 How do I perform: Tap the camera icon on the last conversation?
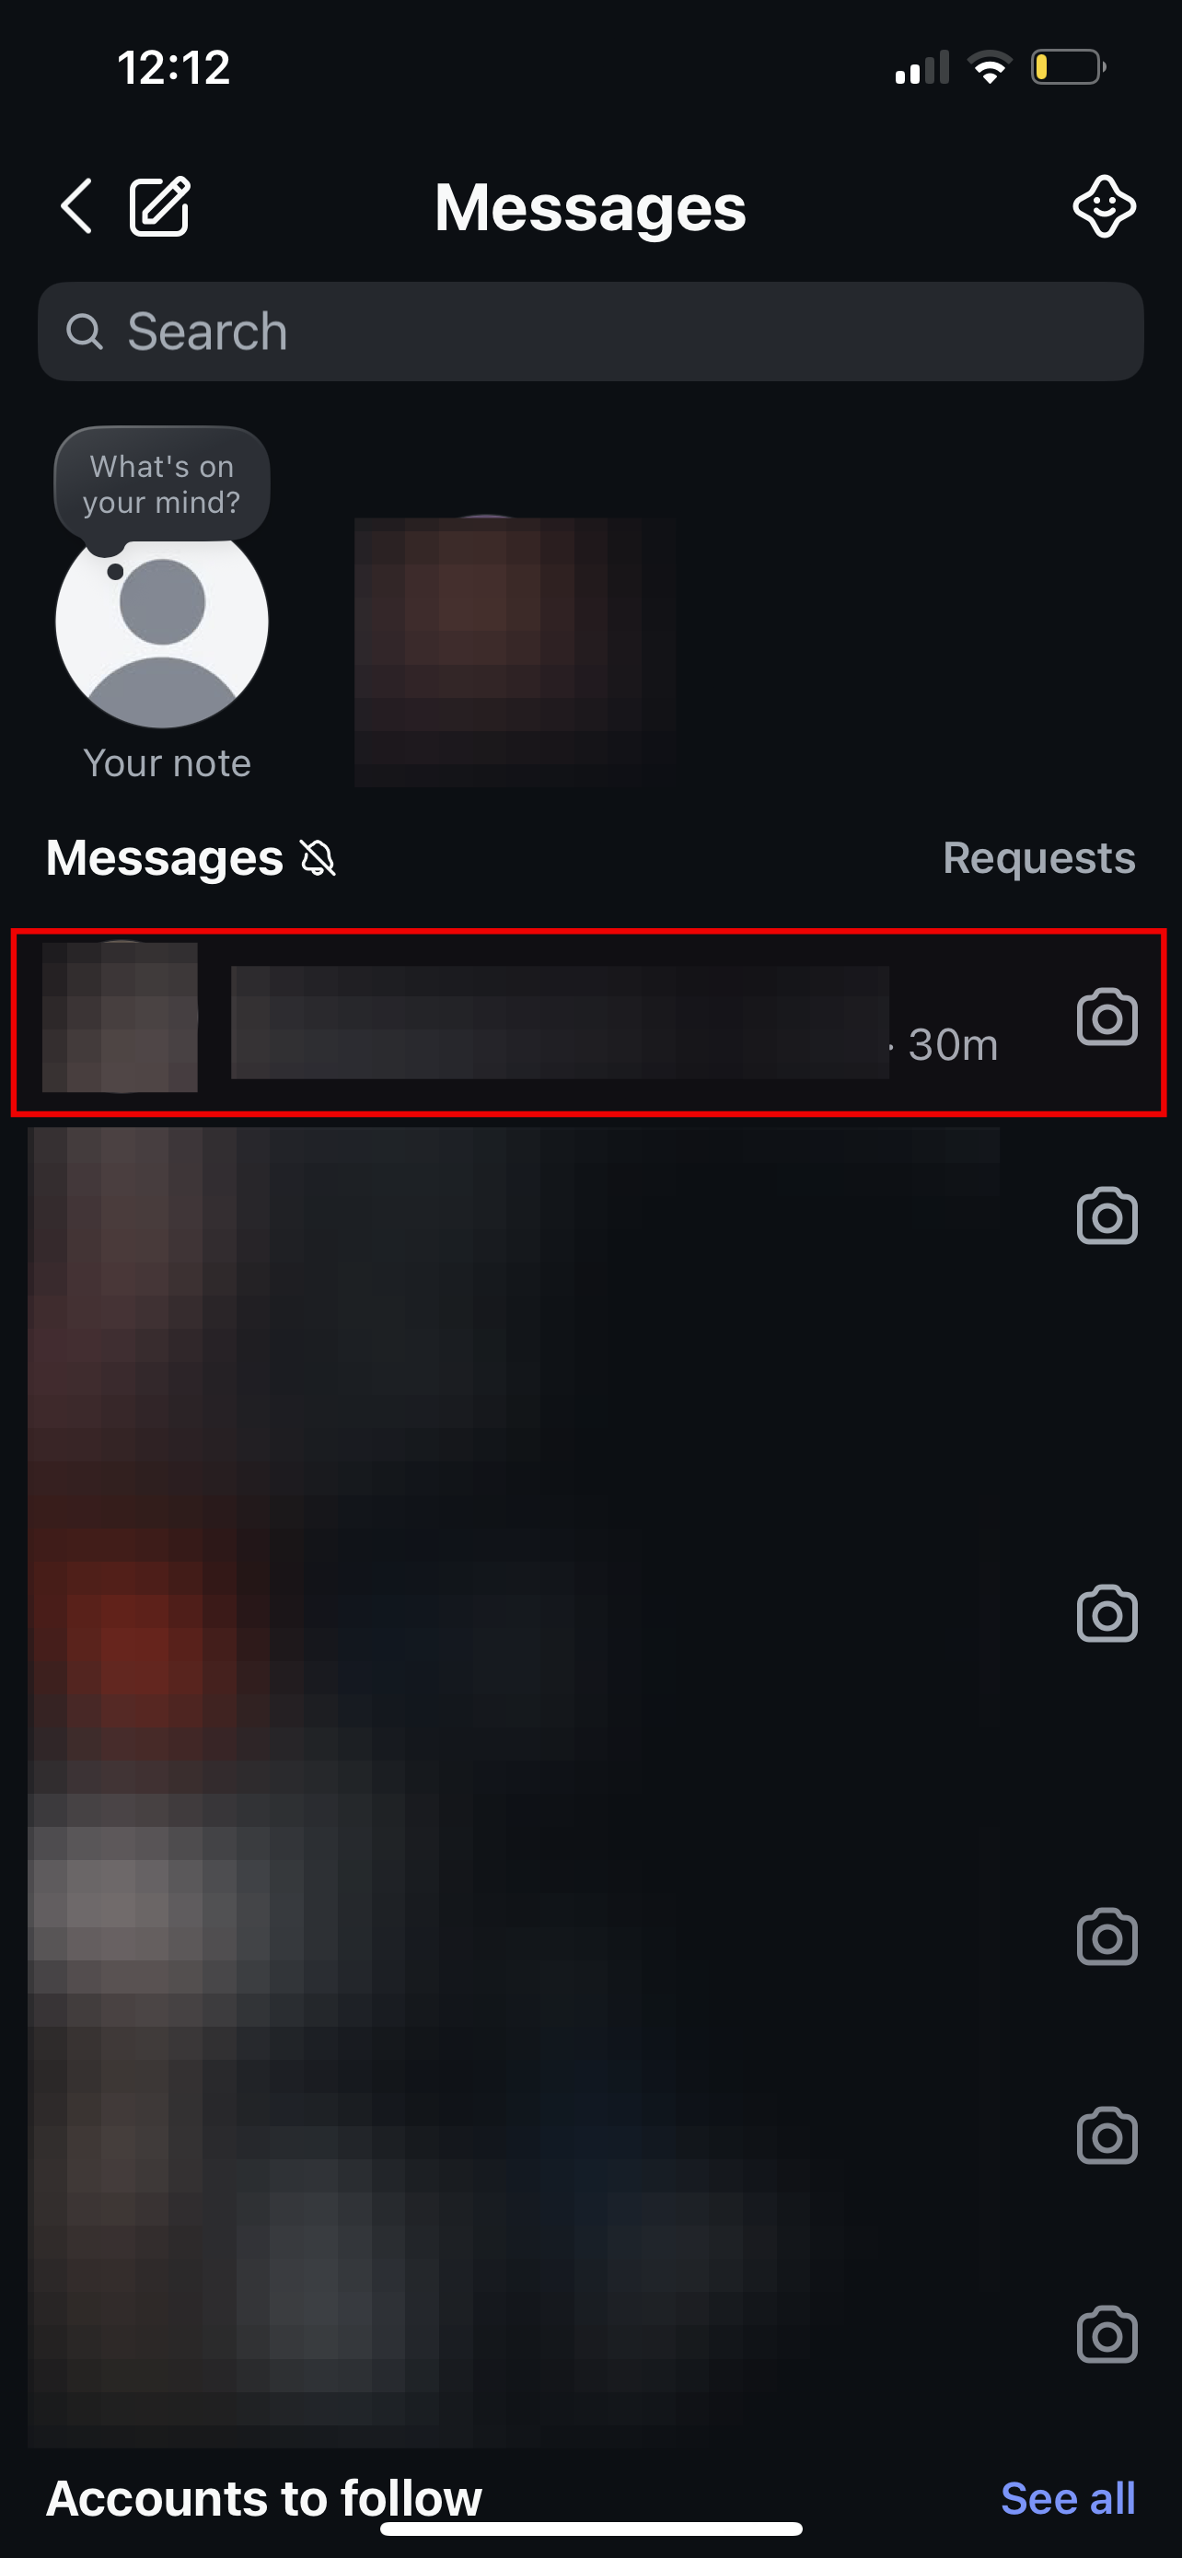(x=1107, y=2334)
